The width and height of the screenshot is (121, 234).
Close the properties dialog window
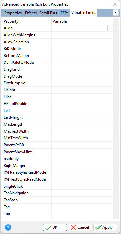click(115, 4)
